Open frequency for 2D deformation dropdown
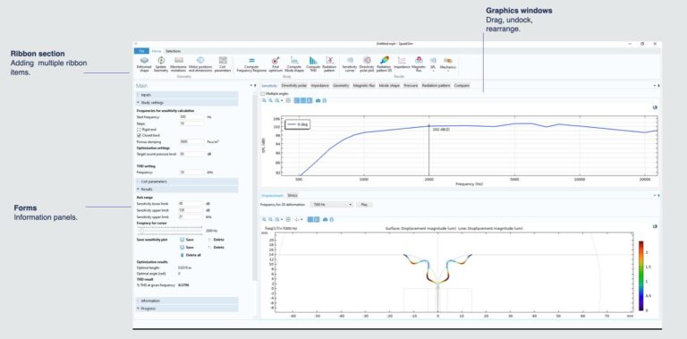687x339 pixels. point(331,205)
